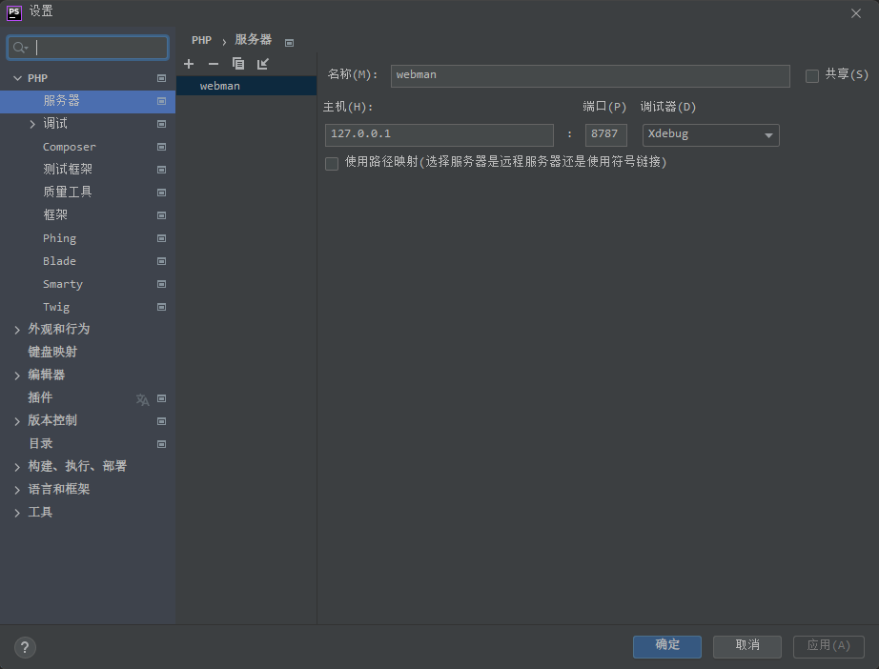Copy the selected server configuration icon

[238, 64]
